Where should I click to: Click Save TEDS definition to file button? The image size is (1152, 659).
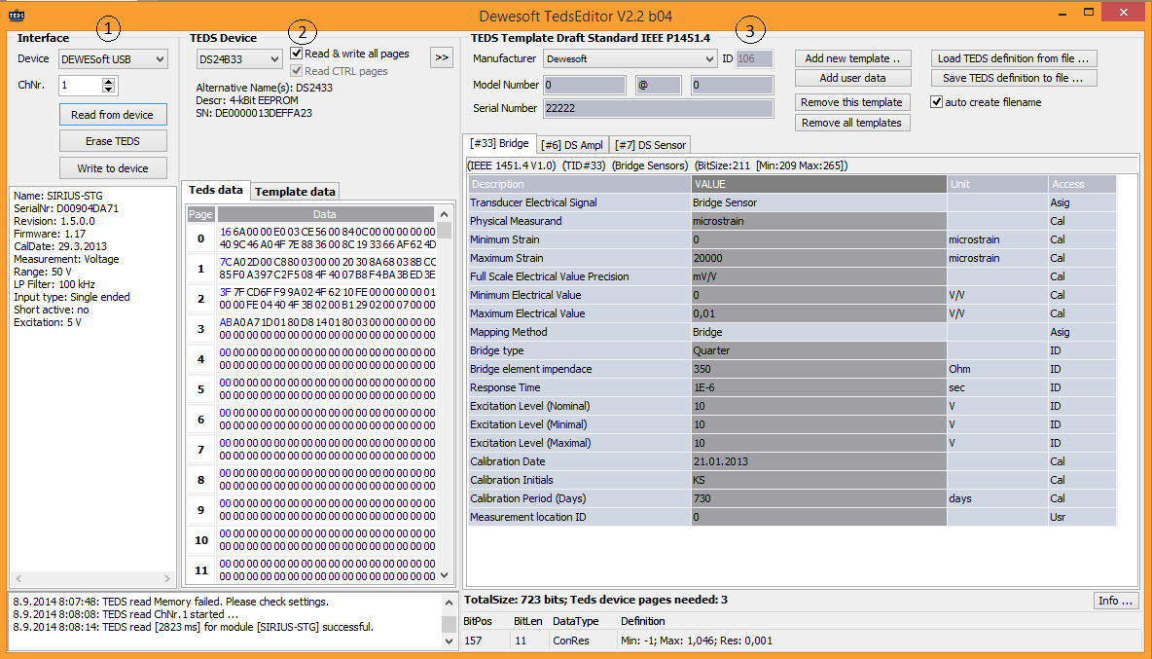pos(1014,78)
